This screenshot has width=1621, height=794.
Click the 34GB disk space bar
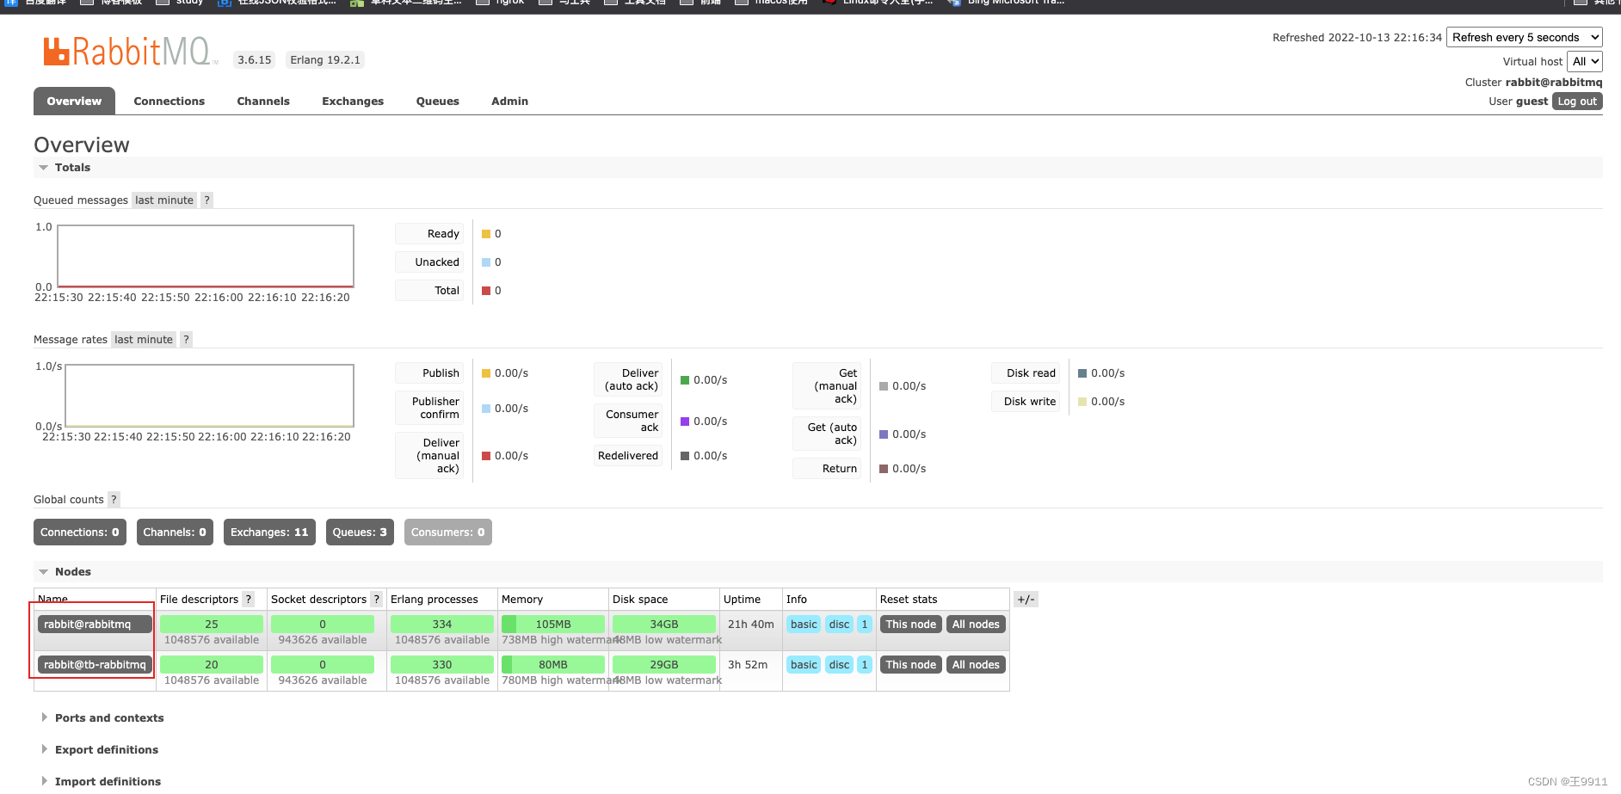(664, 625)
